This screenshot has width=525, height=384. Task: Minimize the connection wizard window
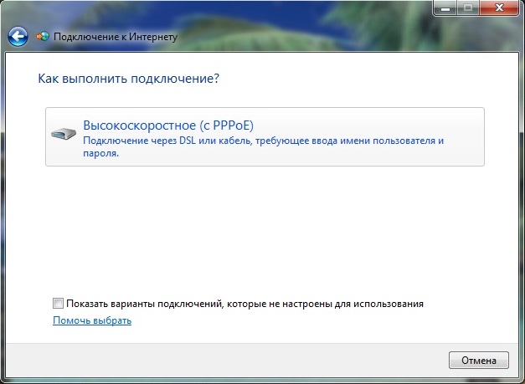coord(445,8)
